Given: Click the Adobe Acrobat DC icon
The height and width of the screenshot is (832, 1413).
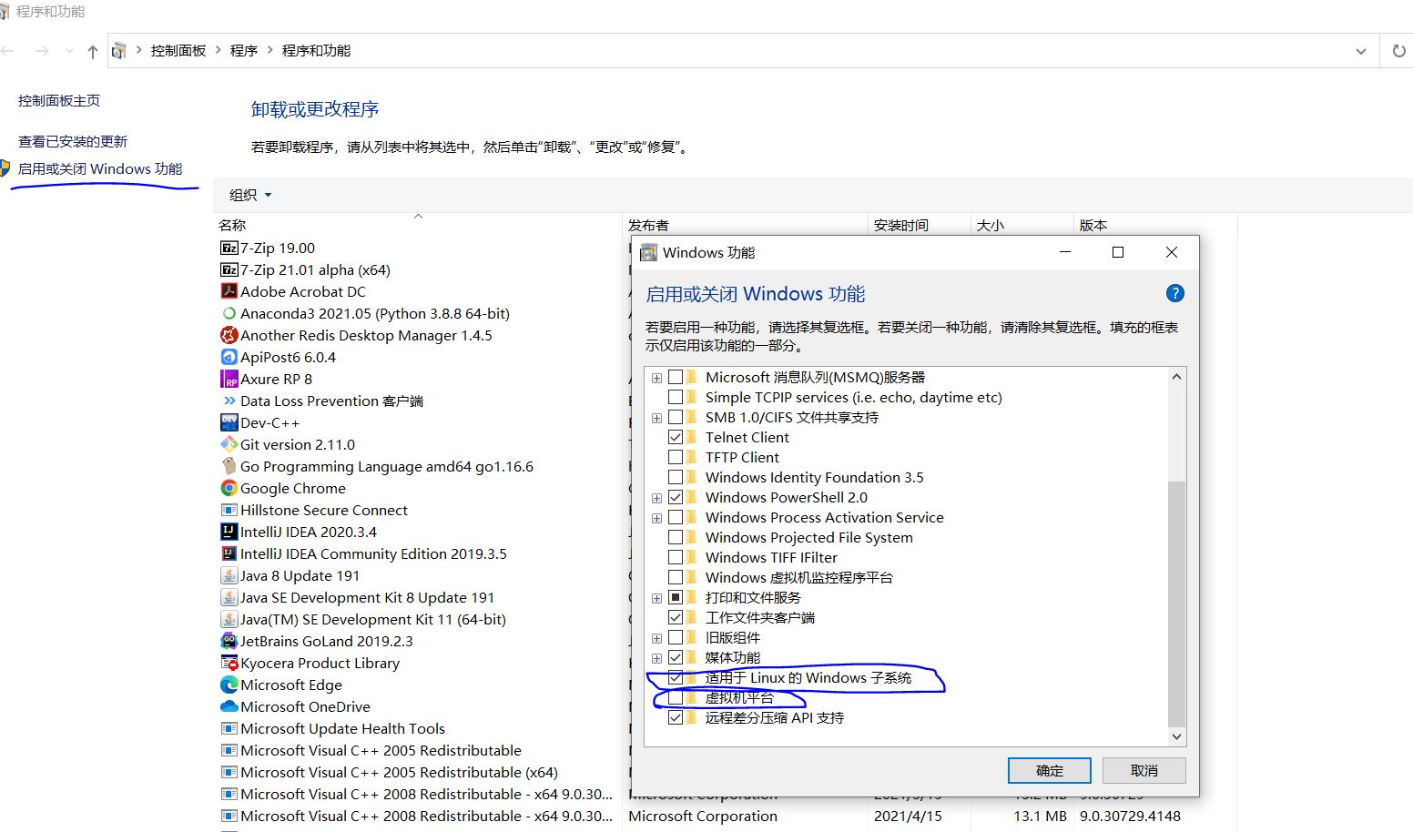Looking at the screenshot, I should 229,291.
